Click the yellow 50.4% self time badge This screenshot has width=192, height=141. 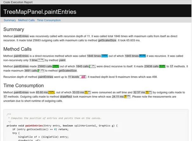[88, 92]
